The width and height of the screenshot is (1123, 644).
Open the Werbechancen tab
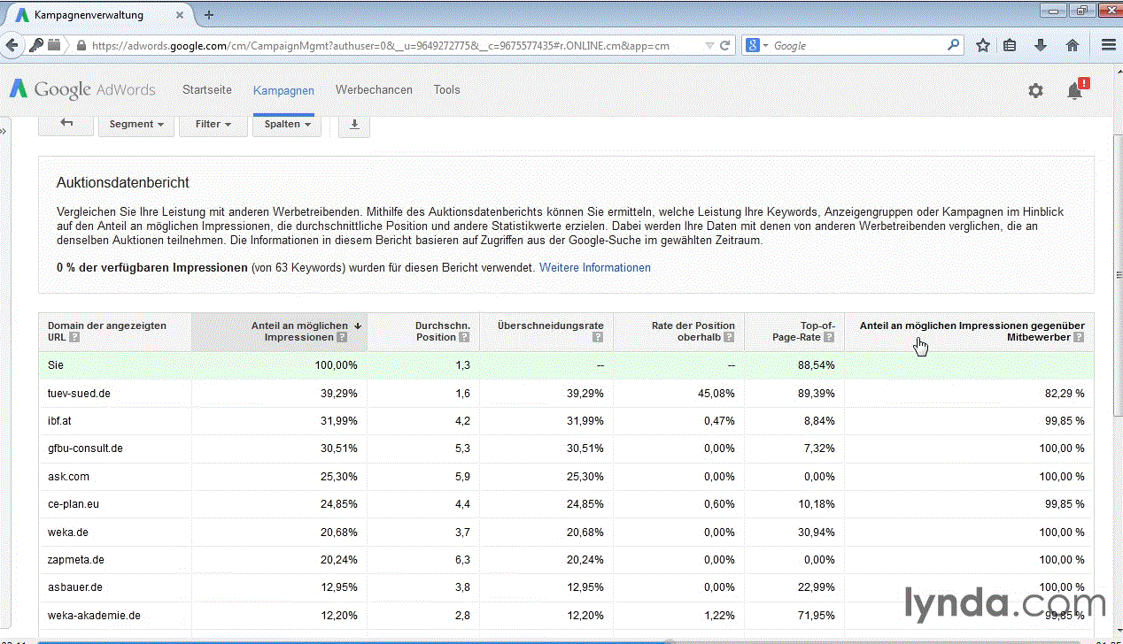coord(374,89)
